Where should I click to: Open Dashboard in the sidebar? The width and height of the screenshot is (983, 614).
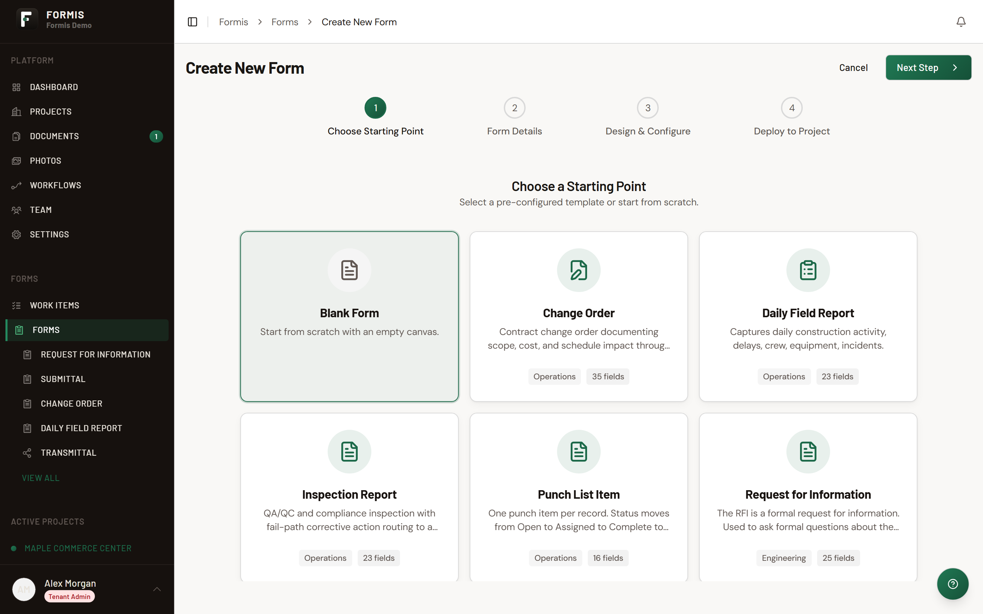87,87
